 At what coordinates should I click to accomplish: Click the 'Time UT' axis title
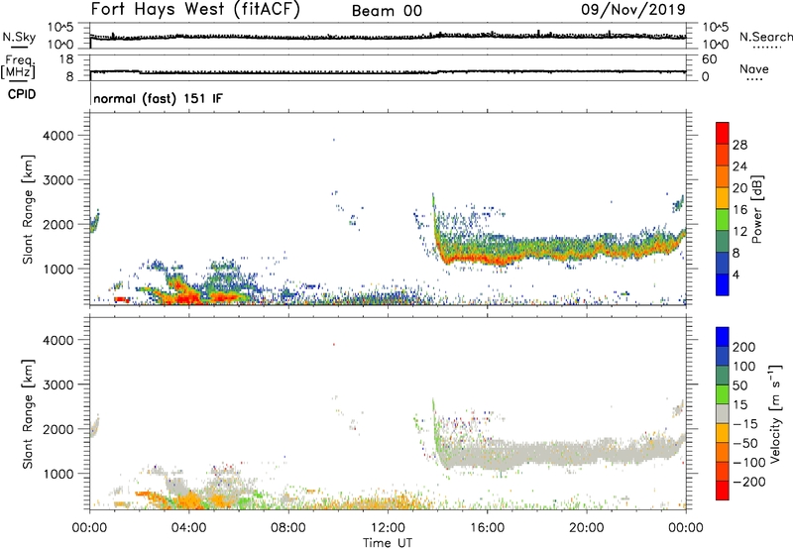click(388, 542)
